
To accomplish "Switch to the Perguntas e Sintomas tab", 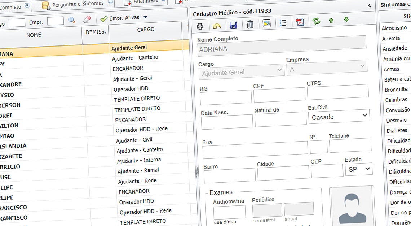I will (x=78, y=4).
